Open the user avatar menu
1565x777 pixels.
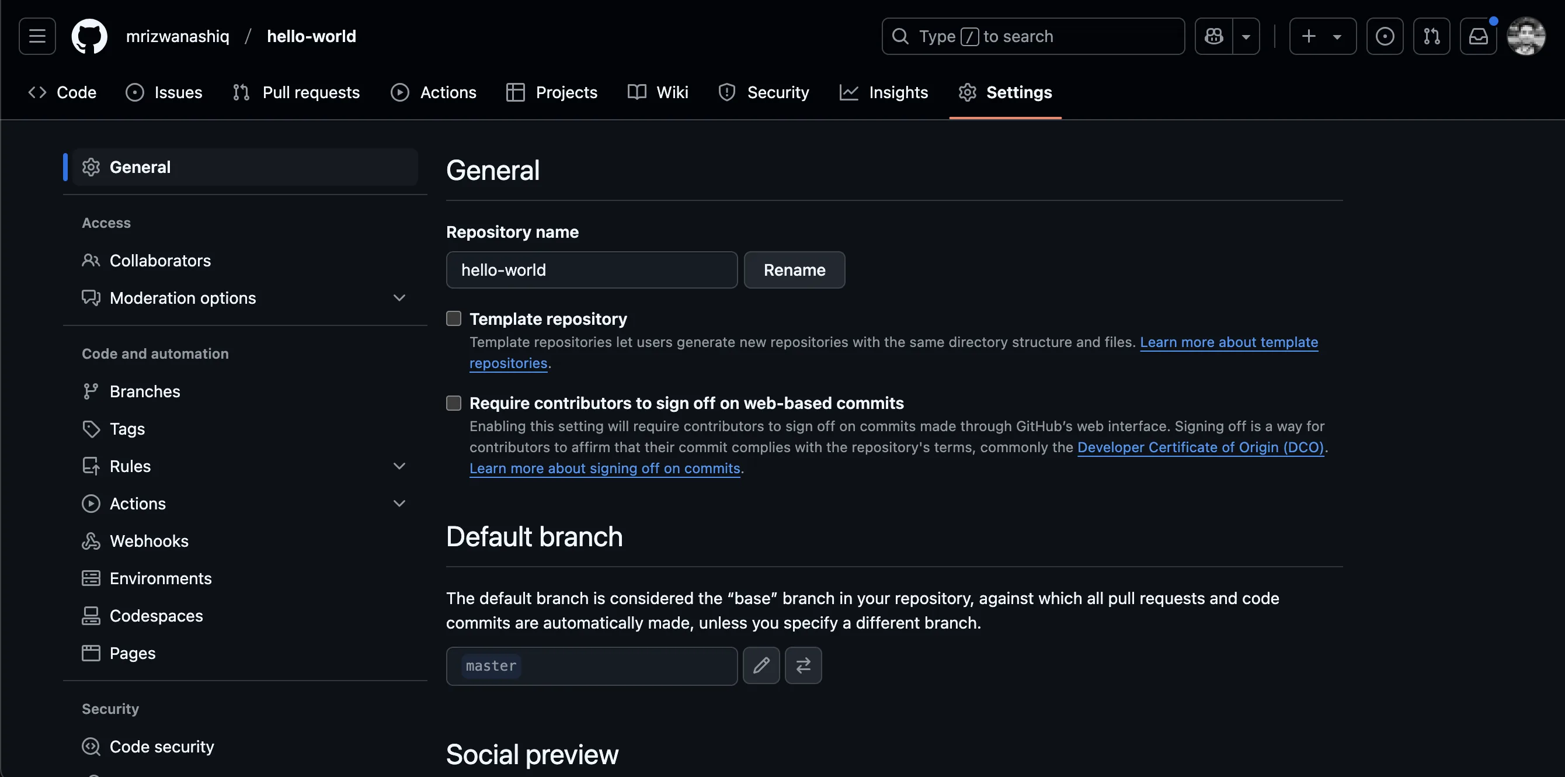[1526, 36]
